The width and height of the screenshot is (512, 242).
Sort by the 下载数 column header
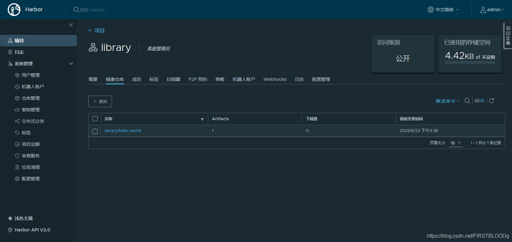(312, 119)
